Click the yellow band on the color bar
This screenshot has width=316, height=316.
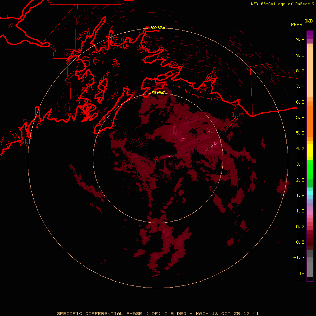[x=310, y=150]
